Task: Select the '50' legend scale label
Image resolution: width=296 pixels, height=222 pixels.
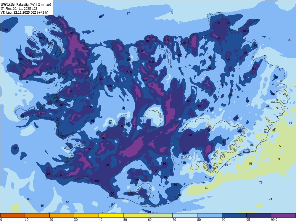Action: (125, 220)
